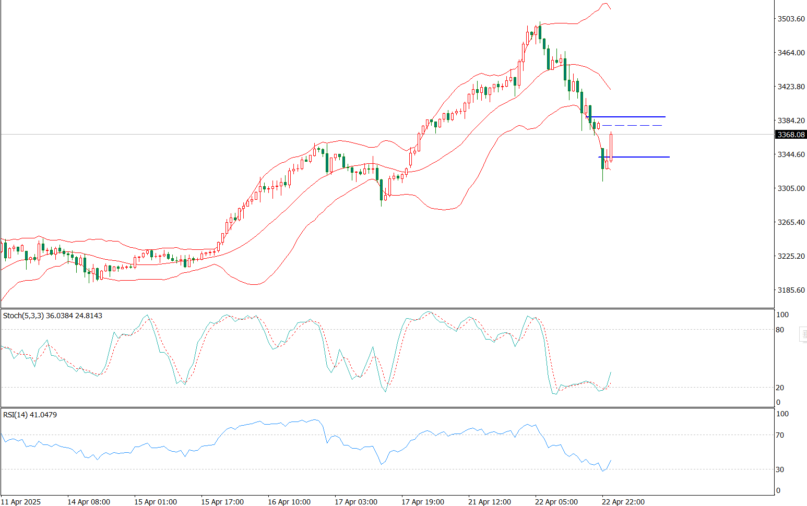Click the 3185.60 price axis label

(791, 290)
